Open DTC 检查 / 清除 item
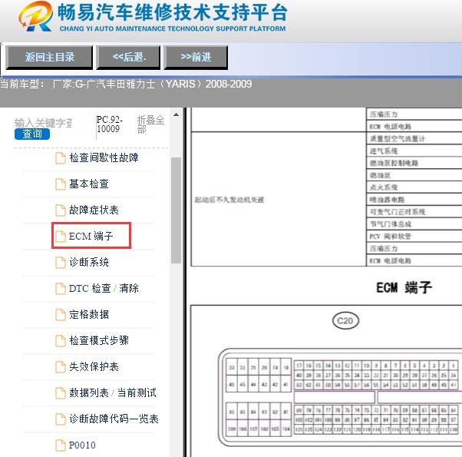Image resolution: width=462 pixels, height=457 pixels. 104,288
